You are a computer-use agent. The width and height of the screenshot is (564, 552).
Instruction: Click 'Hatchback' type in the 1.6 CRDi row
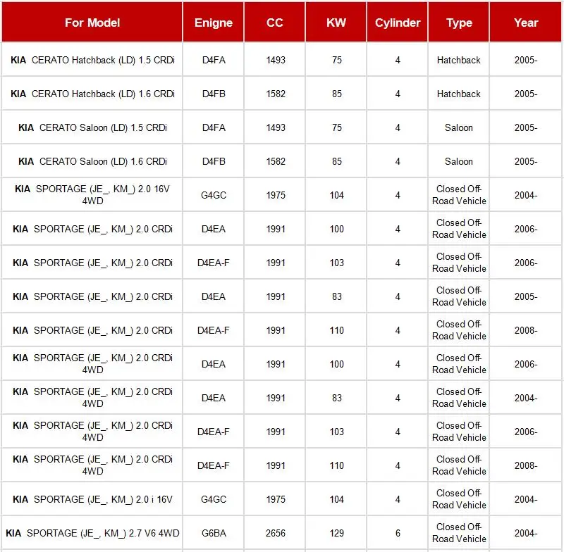pyautogui.click(x=459, y=94)
